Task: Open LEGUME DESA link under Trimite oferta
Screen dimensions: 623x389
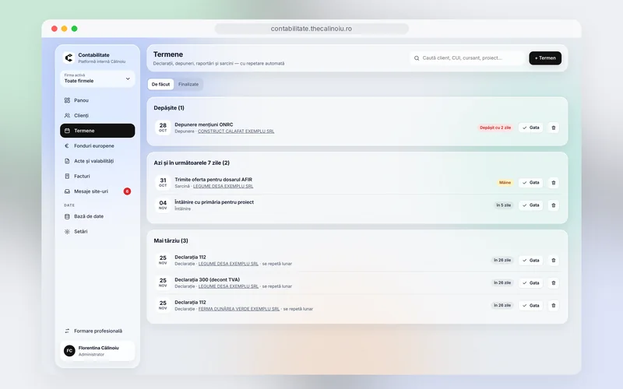Action: [223, 186]
